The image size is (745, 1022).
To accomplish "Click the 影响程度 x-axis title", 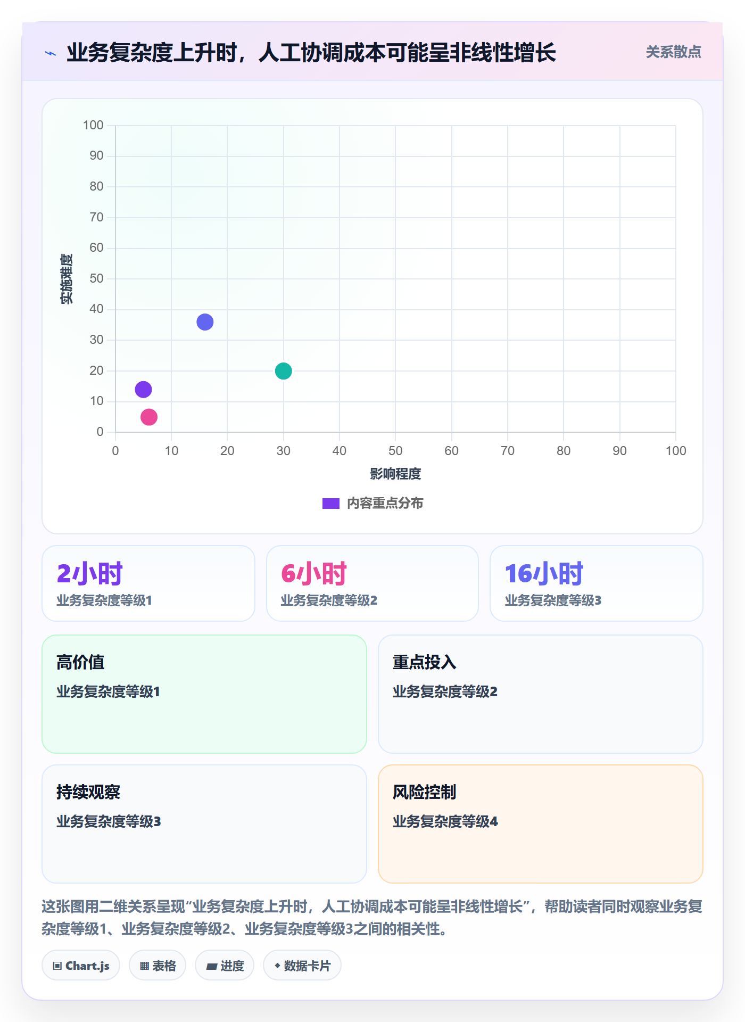I will click(395, 474).
